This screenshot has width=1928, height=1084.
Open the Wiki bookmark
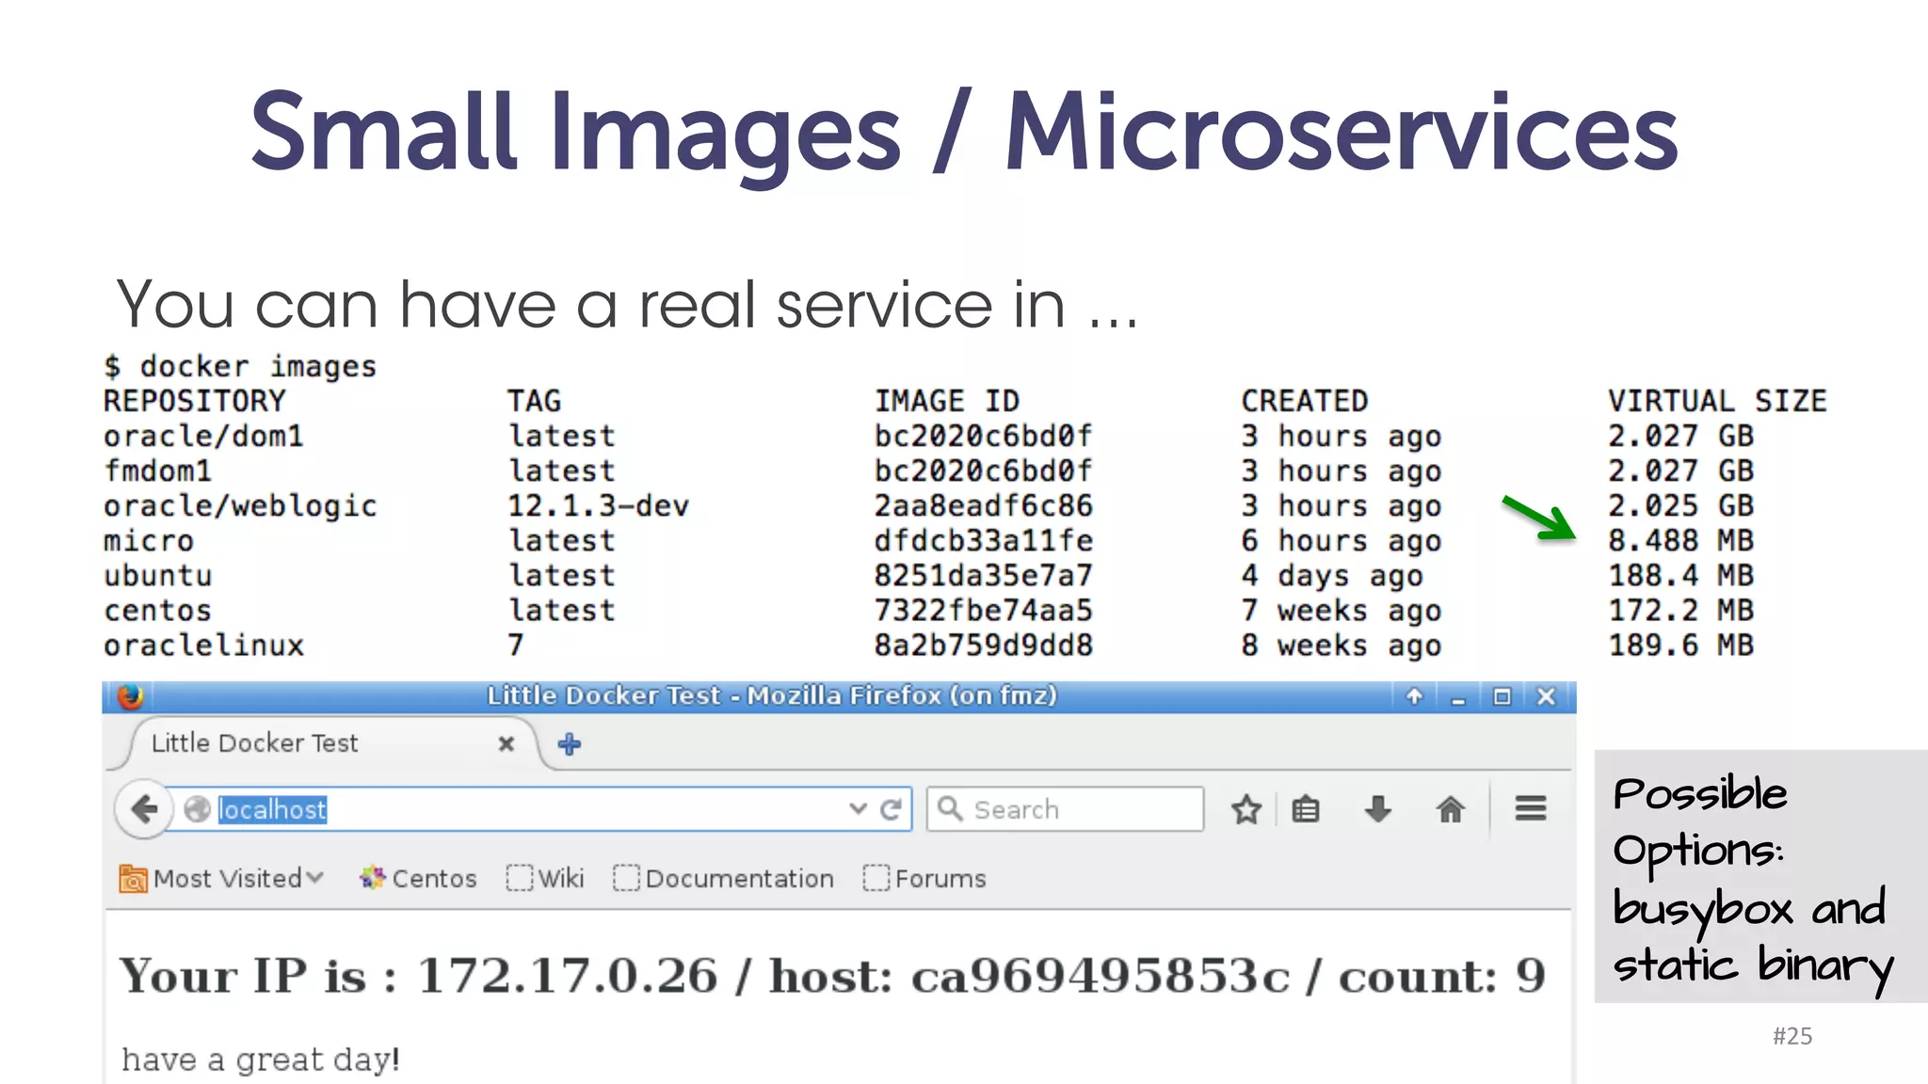(x=545, y=878)
